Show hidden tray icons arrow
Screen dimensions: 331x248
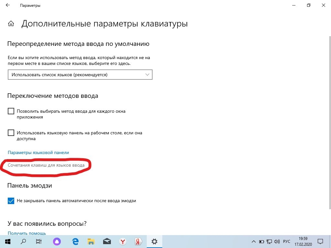(254, 242)
